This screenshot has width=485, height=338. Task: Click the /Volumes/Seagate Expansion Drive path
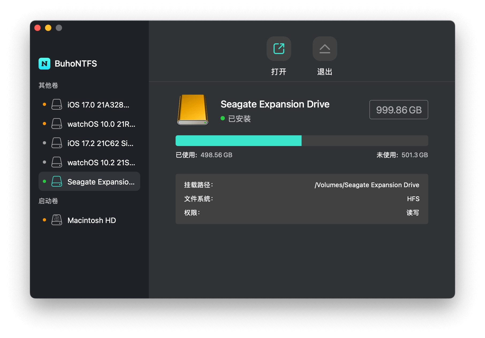[367, 185]
